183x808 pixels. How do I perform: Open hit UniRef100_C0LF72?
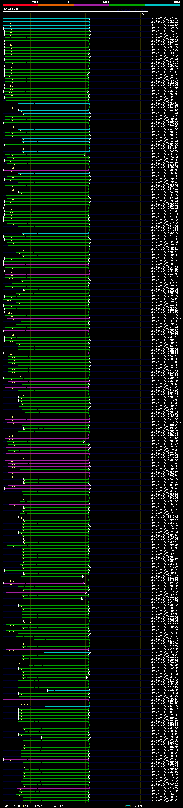(x=164, y=416)
